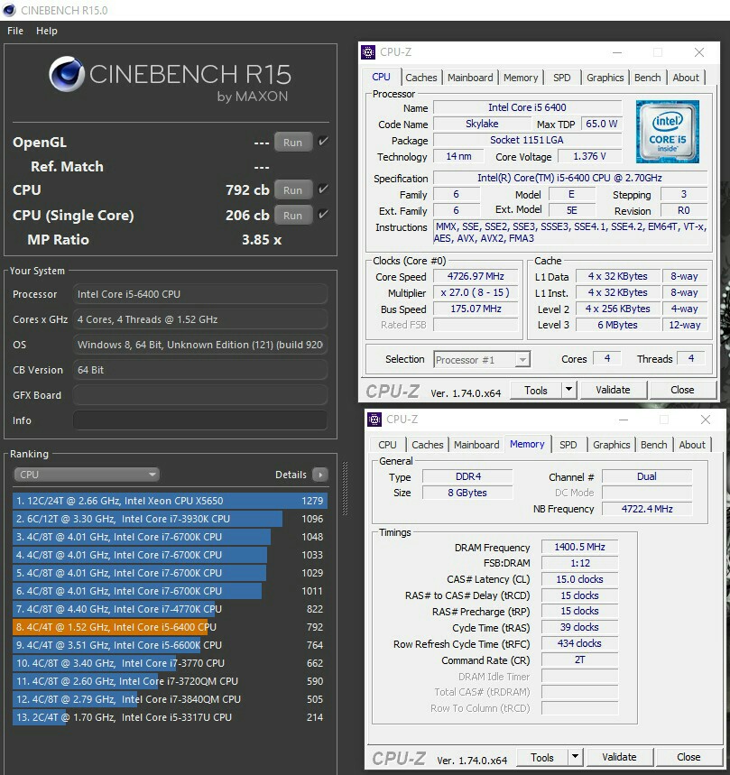Switch to CPU tab in lower CPU-Z
730x775 pixels.
[x=387, y=445]
